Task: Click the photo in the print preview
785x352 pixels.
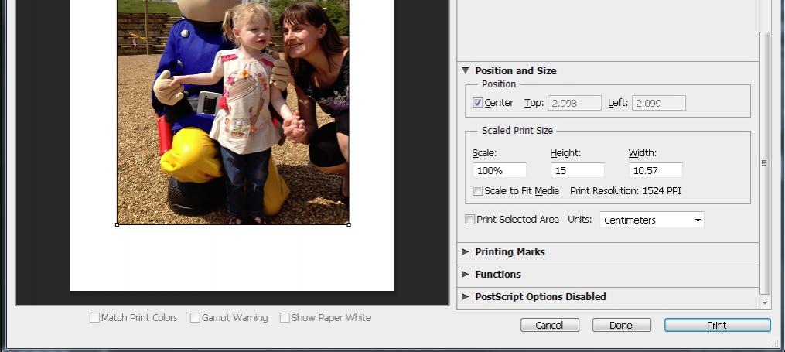Action: click(233, 112)
